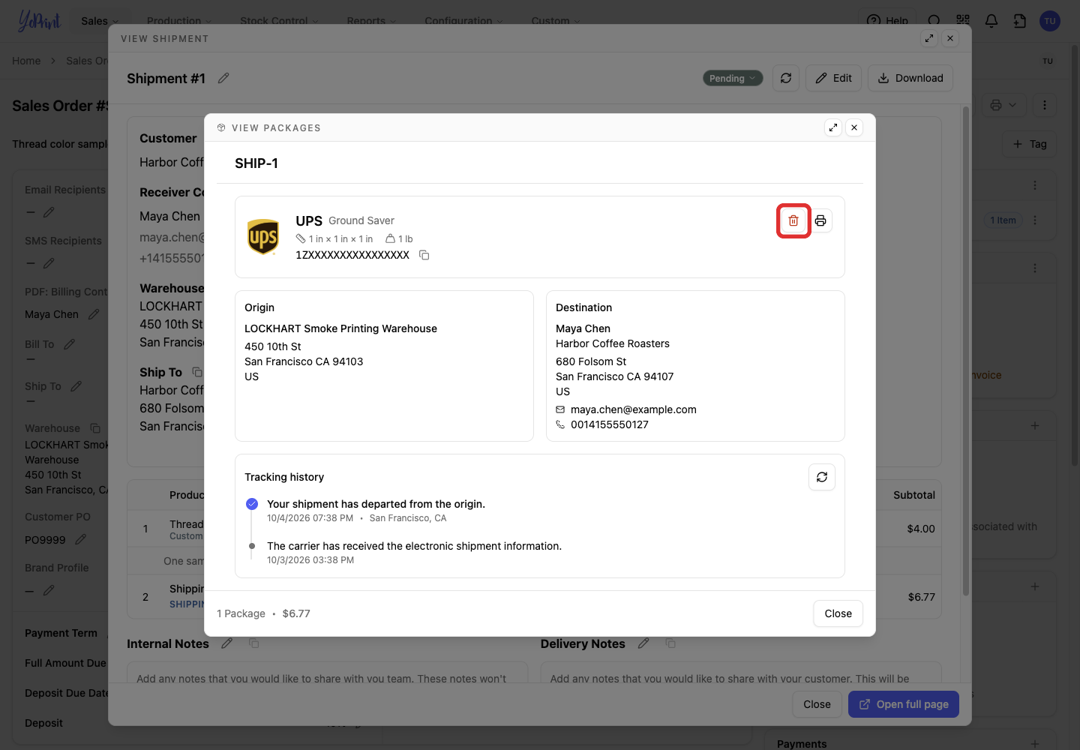Edit the Internal Notes

point(226,643)
